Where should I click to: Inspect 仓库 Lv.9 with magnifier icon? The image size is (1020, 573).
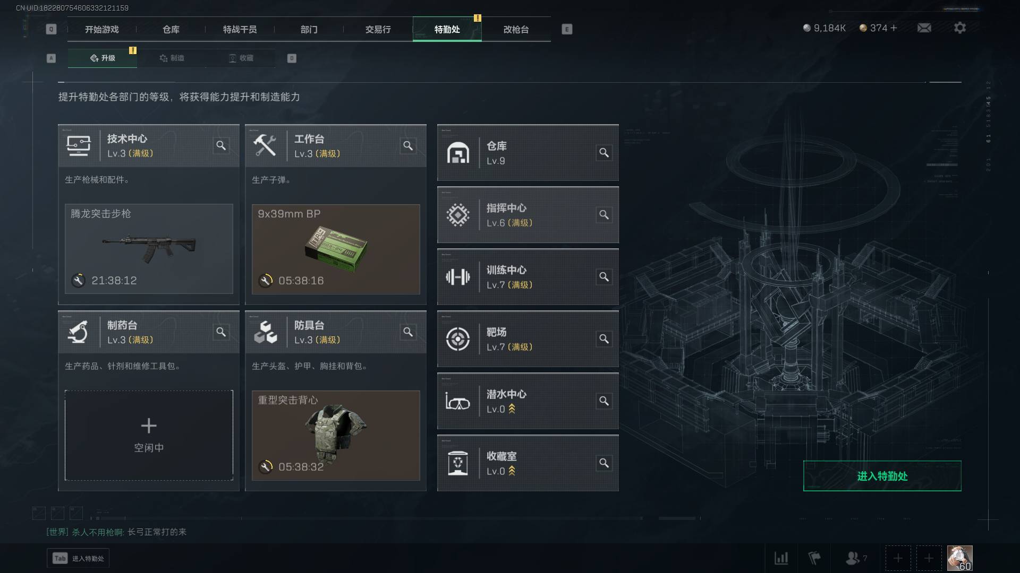pos(604,153)
